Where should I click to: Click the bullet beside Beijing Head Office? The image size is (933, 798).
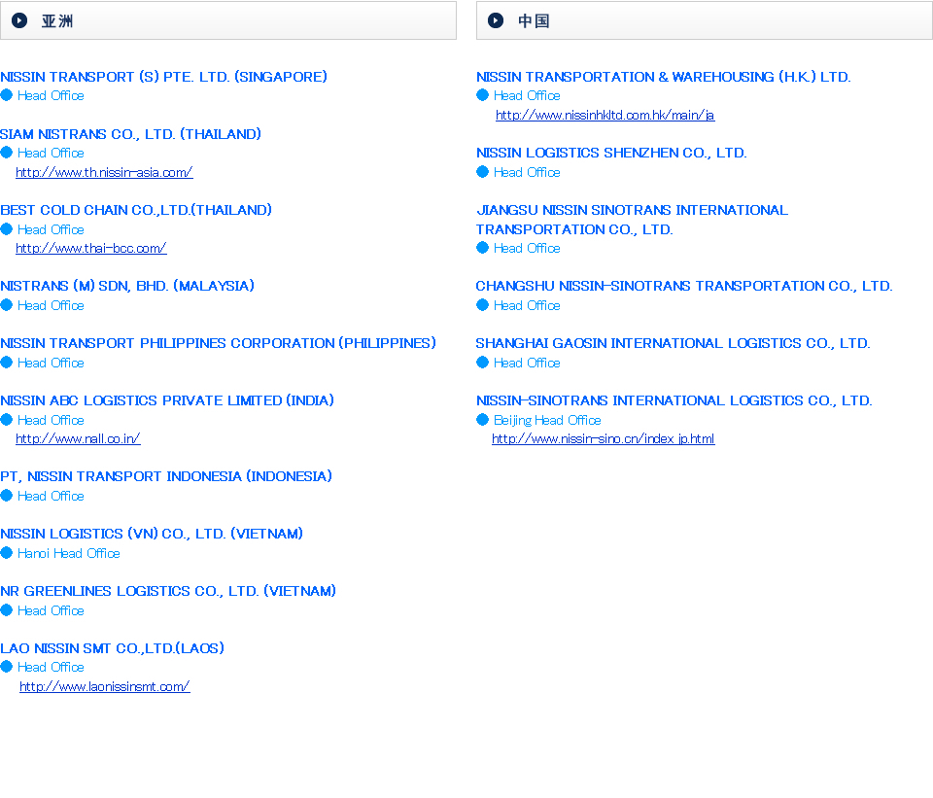click(483, 420)
